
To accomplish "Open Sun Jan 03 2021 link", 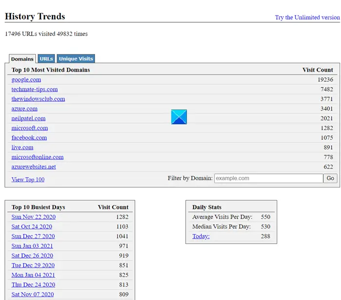I will tap(32, 246).
